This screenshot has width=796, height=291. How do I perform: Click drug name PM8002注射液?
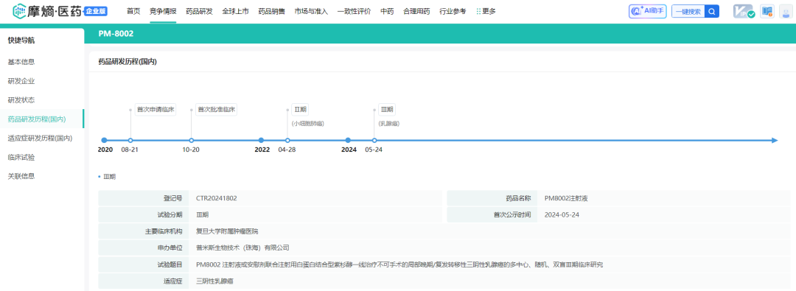(x=566, y=199)
